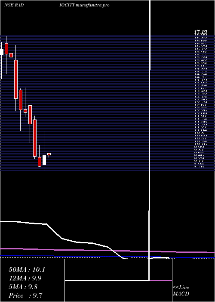Click the Price : 9.7 reading
Viewport: 215px width, 302px height.
[x=25, y=296]
